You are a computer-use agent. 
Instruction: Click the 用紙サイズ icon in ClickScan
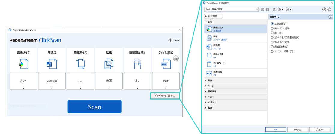tap(80, 64)
